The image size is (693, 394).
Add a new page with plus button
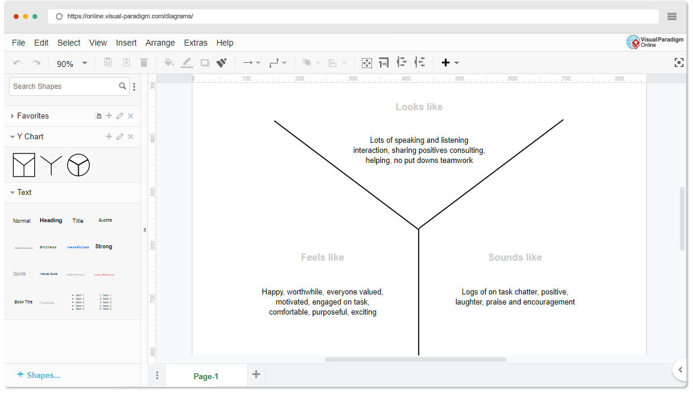click(256, 374)
